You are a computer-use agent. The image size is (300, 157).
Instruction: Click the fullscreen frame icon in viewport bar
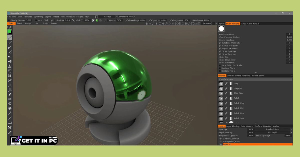[193, 23]
